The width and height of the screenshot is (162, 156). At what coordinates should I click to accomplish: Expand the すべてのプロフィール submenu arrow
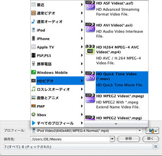coord(82,123)
